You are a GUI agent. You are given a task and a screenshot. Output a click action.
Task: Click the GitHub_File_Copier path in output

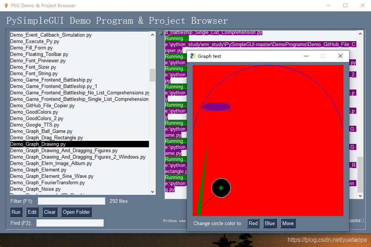pos(261,44)
